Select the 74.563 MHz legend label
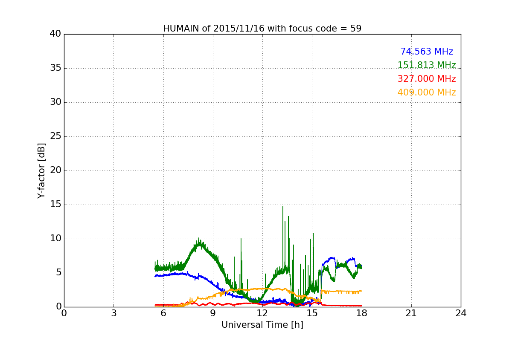512x341 pixels. pos(427,52)
